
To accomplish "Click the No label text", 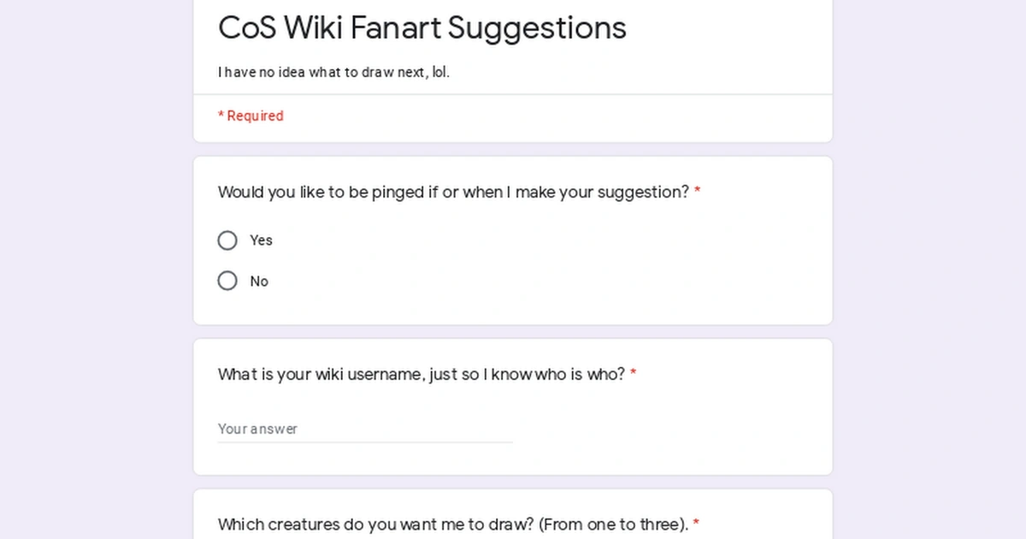I will 259,281.
